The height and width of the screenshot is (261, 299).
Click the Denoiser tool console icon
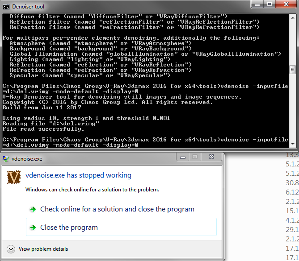tap(6, 7)
